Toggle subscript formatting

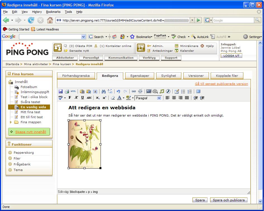[98, 98]
